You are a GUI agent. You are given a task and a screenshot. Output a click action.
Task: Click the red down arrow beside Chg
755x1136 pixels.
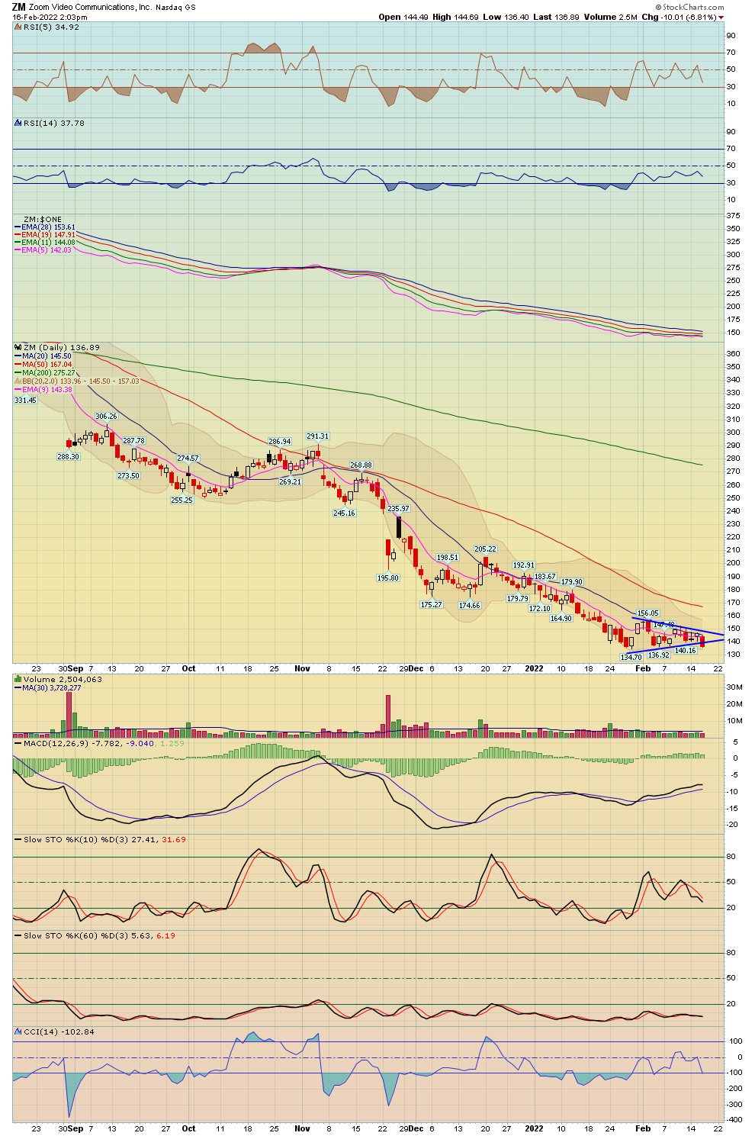coord(721,17)
